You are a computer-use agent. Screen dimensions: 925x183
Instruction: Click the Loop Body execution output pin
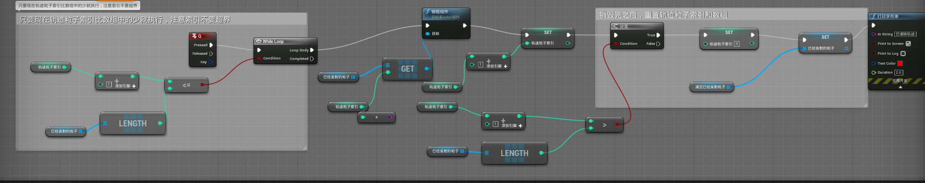coord(312,50)
